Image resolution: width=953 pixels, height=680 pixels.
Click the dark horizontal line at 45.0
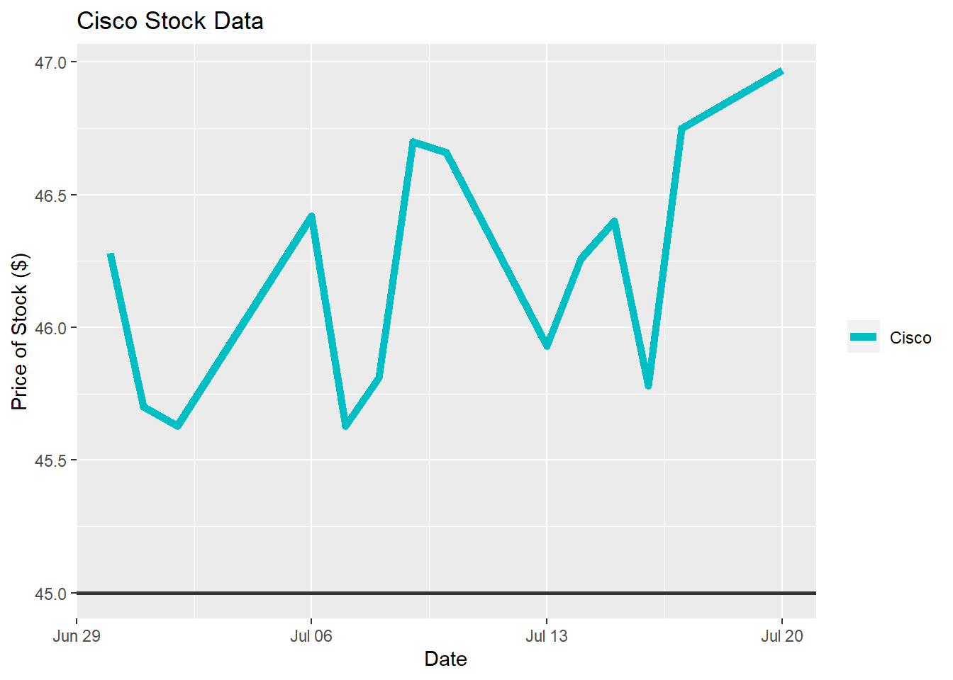(x=446, y=593)
